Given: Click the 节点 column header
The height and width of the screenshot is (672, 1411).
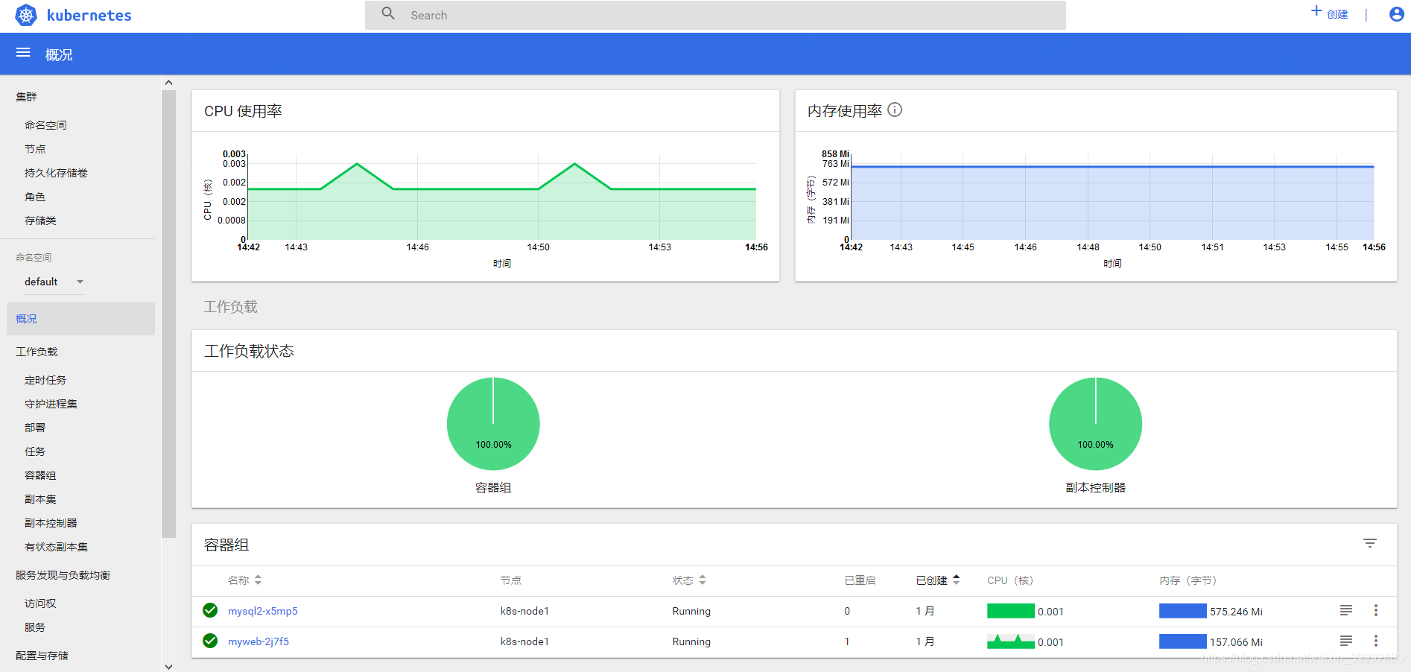Looking at the screenshot, I should pos(511,580).
